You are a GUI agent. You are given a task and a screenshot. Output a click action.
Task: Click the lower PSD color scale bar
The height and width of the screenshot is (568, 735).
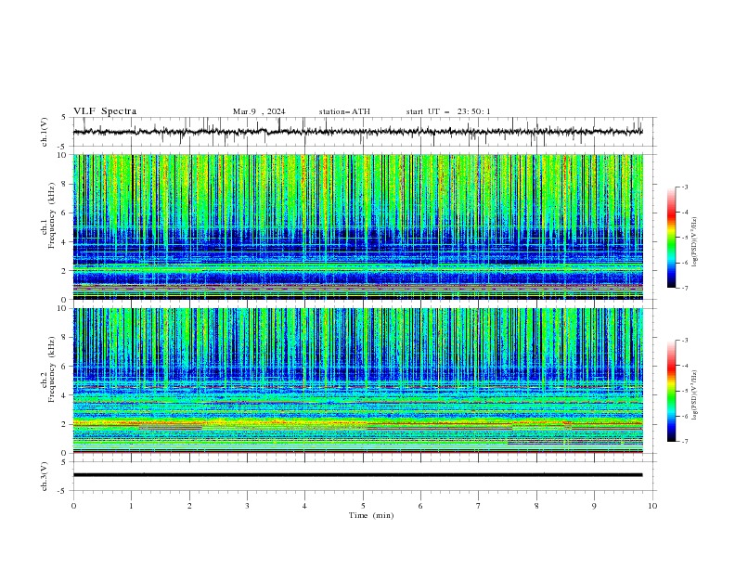coord(671,391)
